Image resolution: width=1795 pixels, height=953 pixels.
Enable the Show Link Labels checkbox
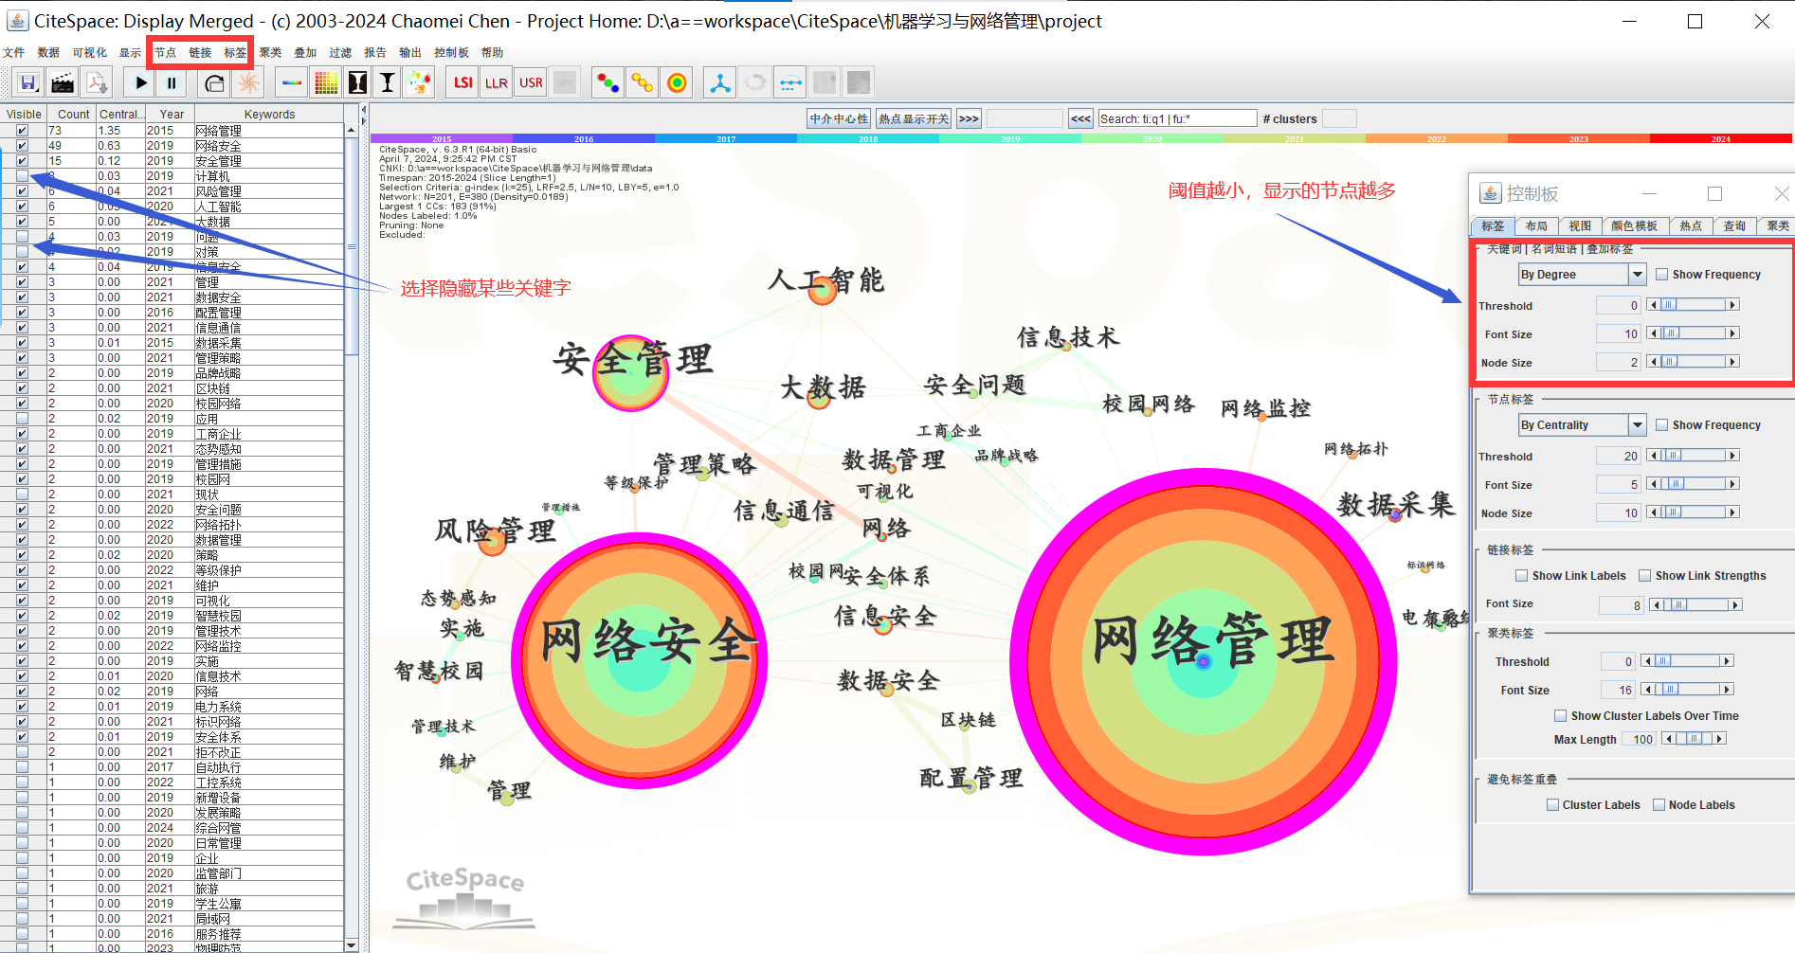click(x=1522, y=576)
